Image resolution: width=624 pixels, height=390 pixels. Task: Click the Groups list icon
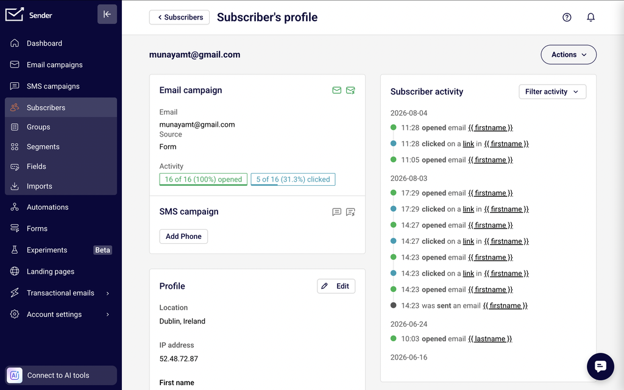click(x=15, y=127)
